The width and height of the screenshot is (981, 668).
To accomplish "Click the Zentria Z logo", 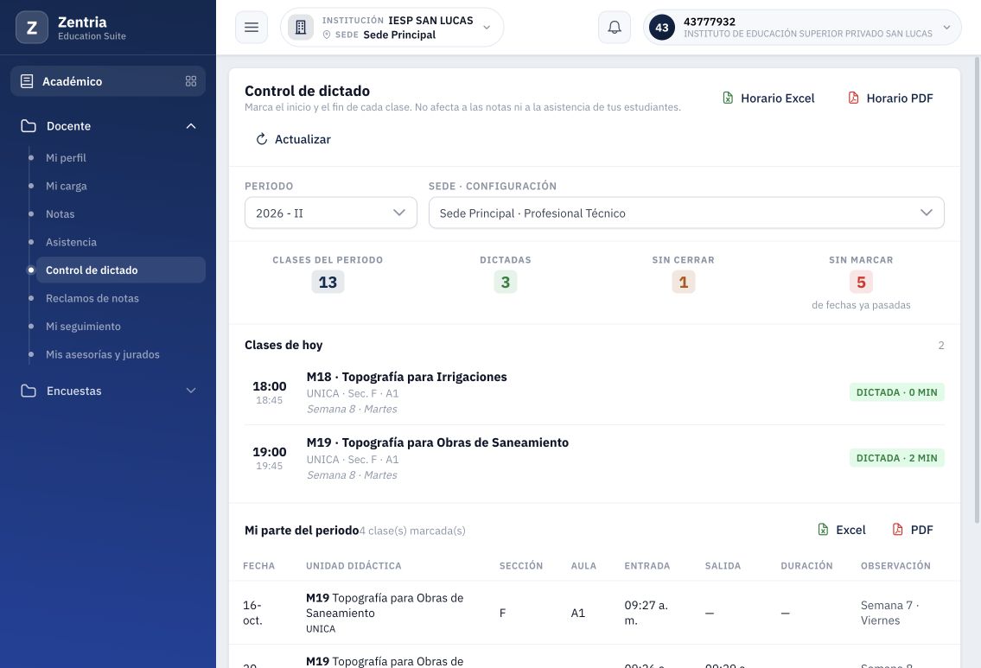I will [x=32, y=28].
